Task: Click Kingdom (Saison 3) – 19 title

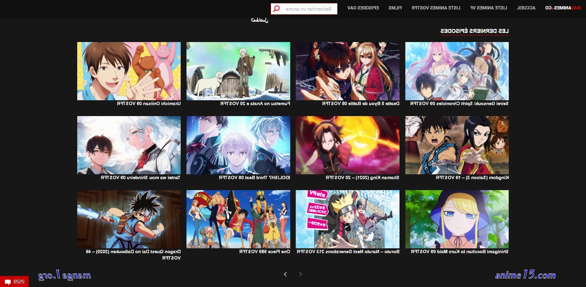Action: [472, 178]
